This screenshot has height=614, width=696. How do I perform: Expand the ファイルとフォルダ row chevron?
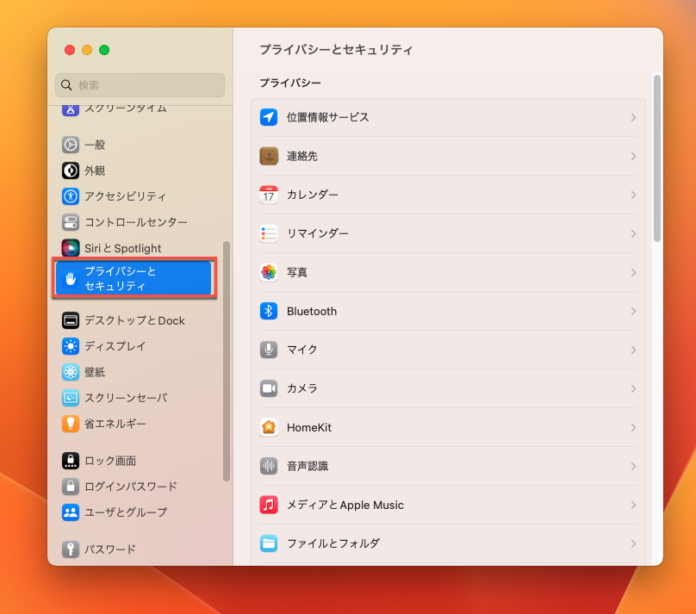(633, 543)
